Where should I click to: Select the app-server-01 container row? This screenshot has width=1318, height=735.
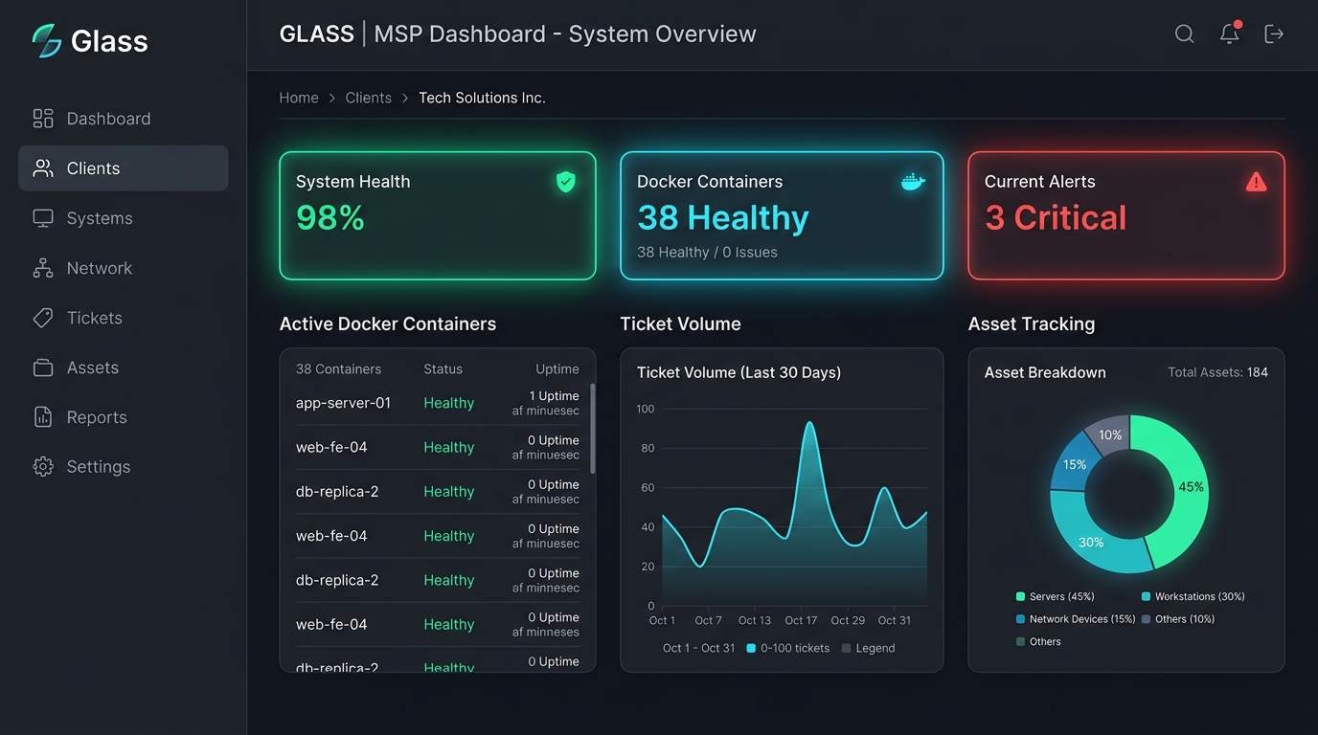(x=438, y=403)
